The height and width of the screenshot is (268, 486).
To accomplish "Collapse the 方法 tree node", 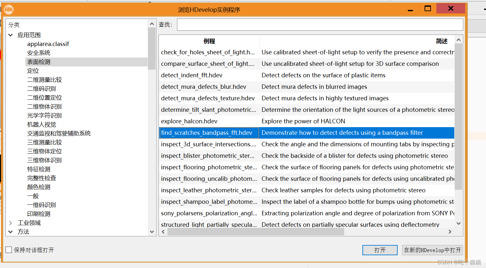I will point(11,232).
